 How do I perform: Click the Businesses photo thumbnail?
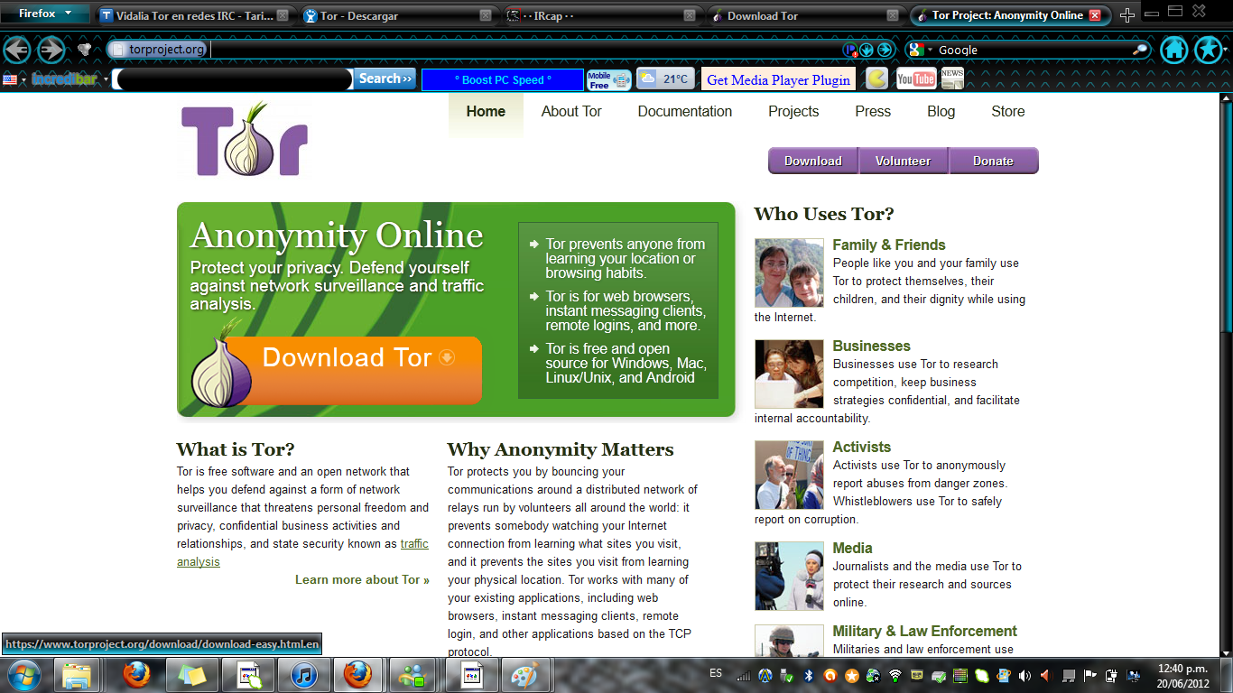click(x=789, y=374)
